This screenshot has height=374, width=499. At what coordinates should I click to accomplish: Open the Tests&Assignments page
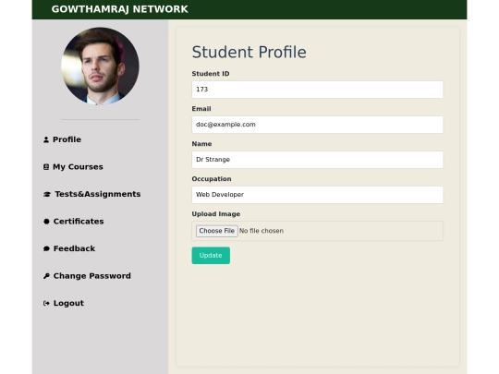pyautogui.click(x=98, y=194)
